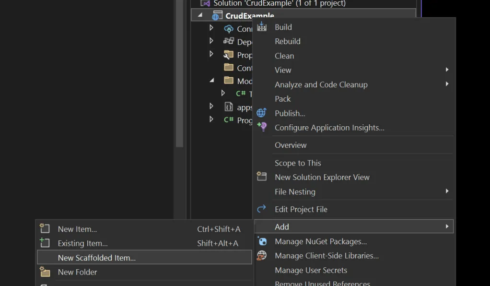The height and width of the screenshot is (286, 490).
Task: Expand the Connected Services node
Action: pyautogui.click(x=211, y=28)
